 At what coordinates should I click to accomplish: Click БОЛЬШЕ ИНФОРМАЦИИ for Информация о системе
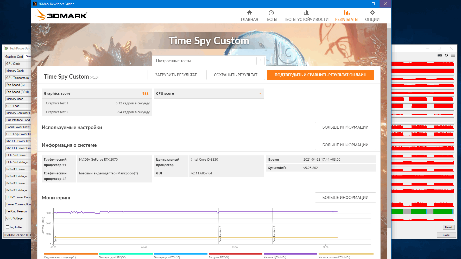pos(345,145)
